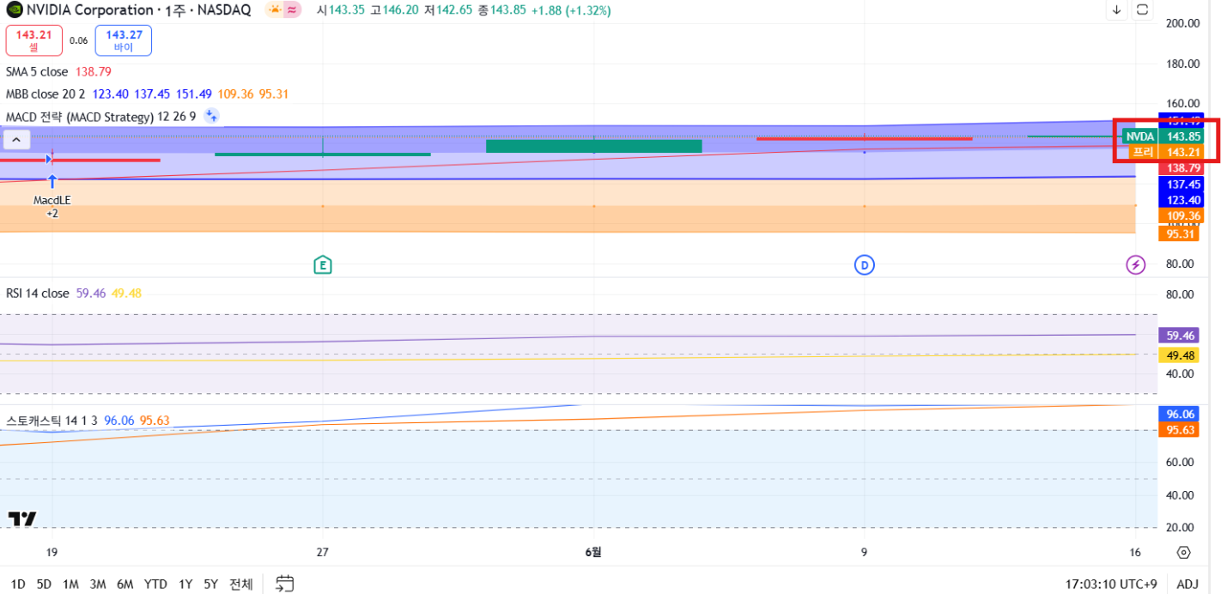This screenshot has width=1221, height=594.
Task: Select the 5Y time range
Action: 211,584
